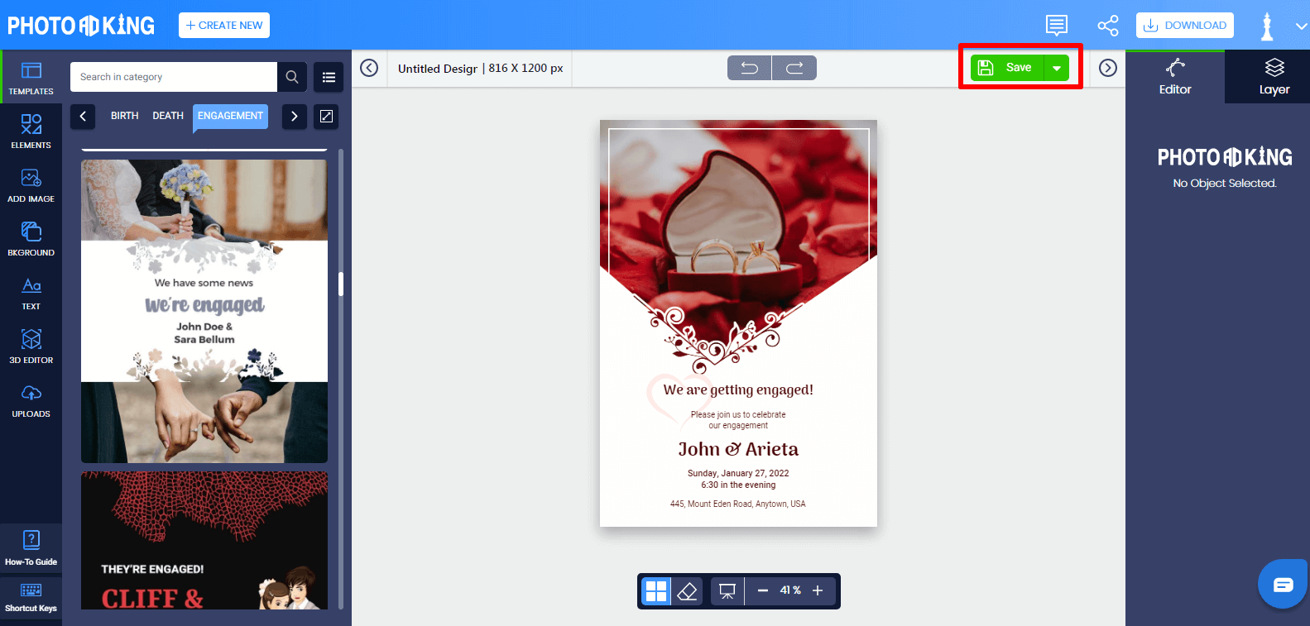Open the Elements panel
This screenshot has width=1310, height=626.
31,131
